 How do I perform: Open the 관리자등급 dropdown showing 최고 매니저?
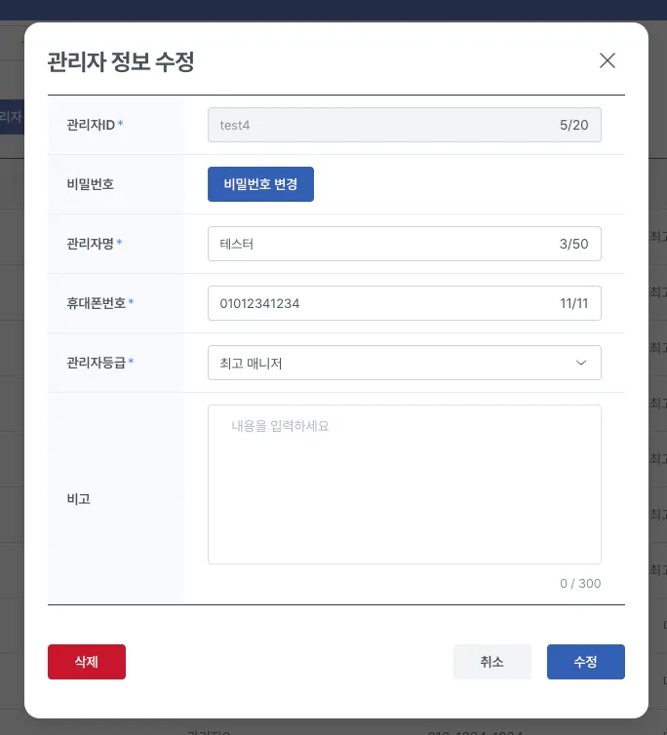coord(390,363)
